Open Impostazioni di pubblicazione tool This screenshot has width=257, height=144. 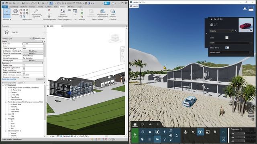click(103, 13)
